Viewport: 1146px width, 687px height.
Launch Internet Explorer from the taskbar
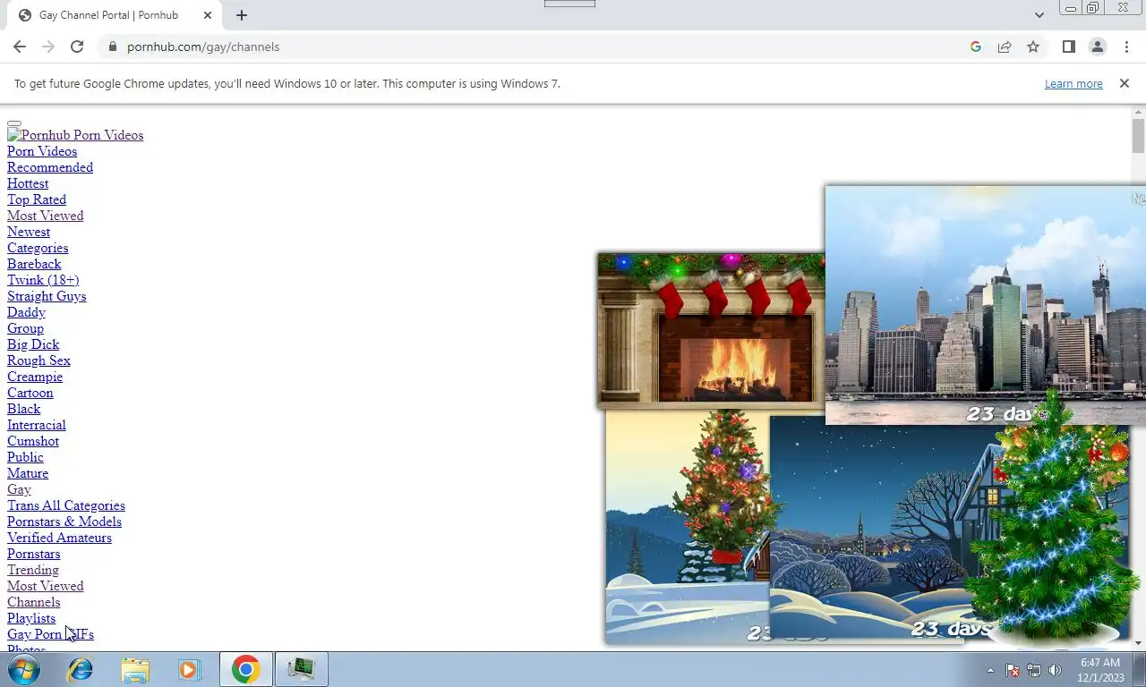click(x=81, y=669)
